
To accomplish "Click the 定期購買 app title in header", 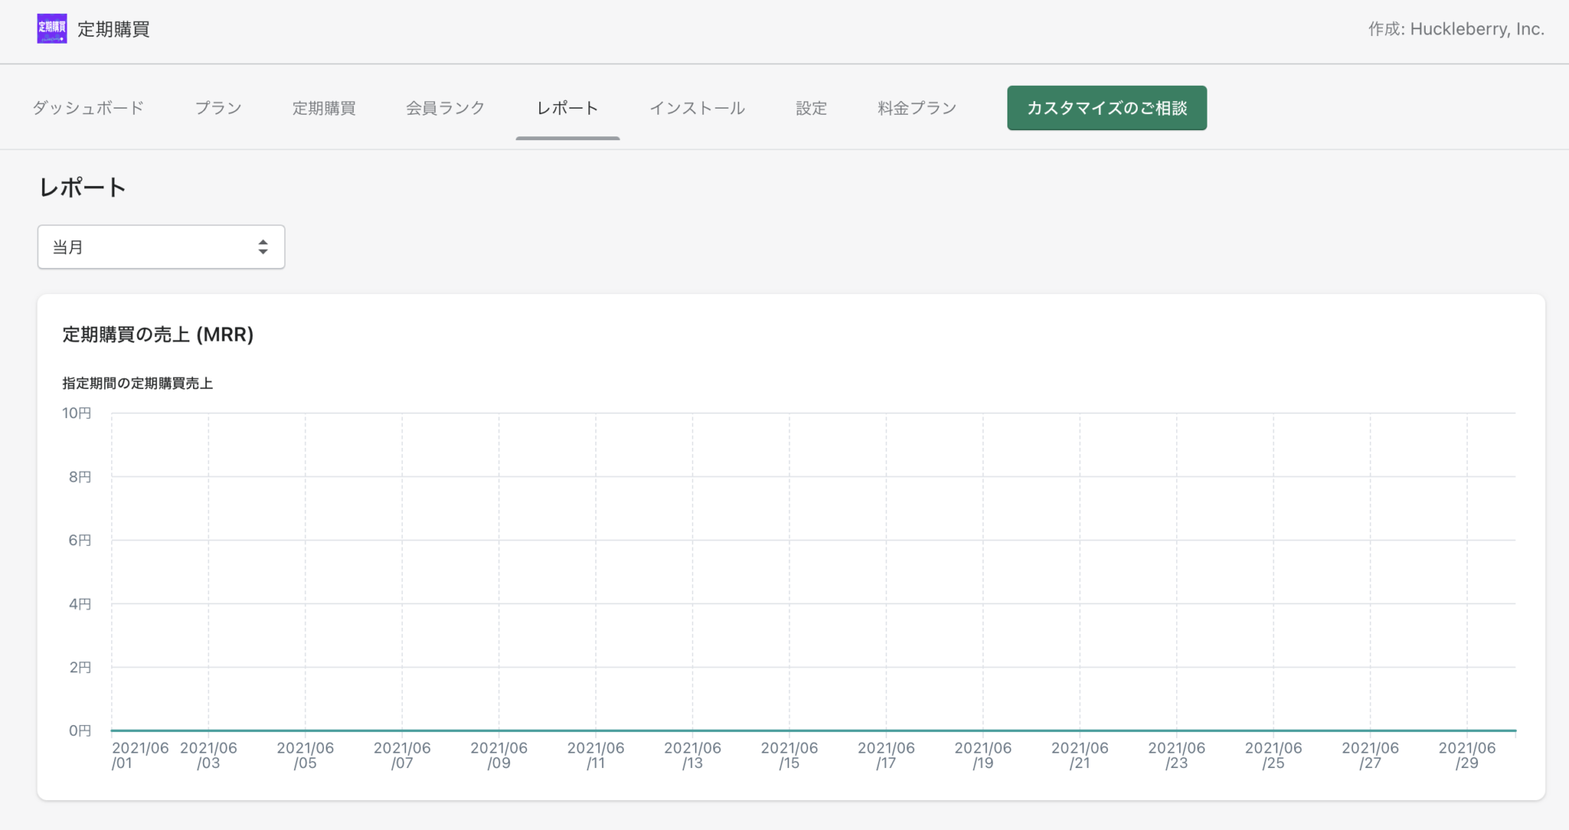I will pyautogui.click(x=113, y=29).
